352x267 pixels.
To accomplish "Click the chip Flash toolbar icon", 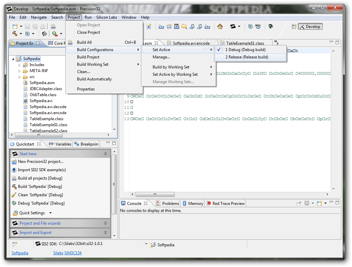I will (44, 34).
